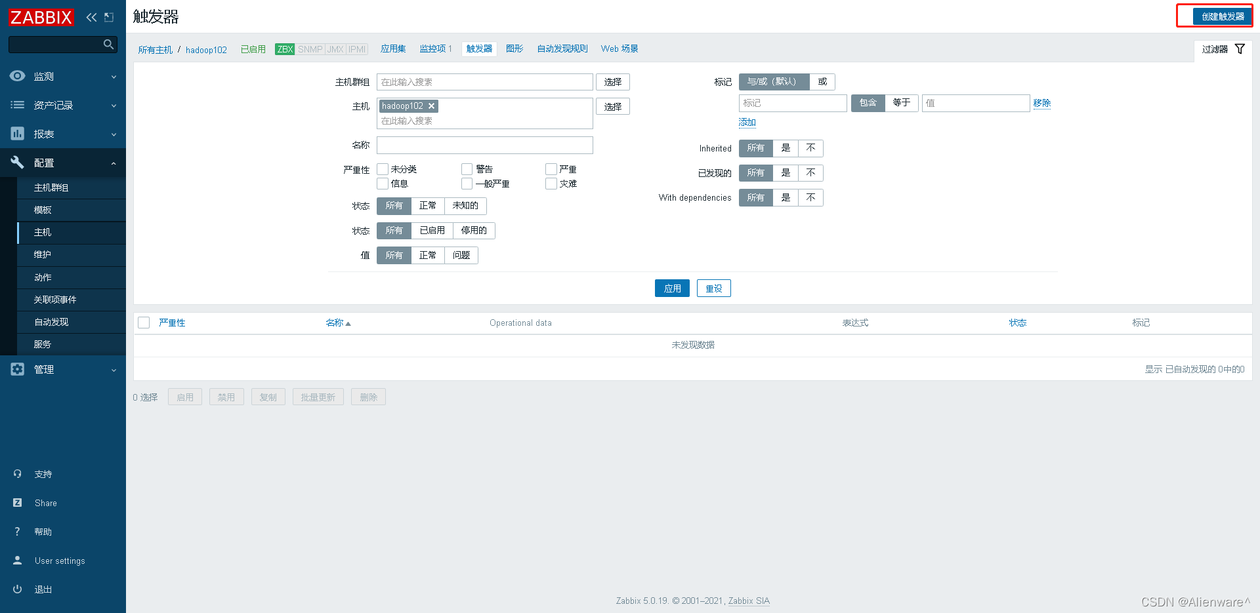Viewport: 1260px width, 613px height.
Task: Check the 信息 severity checkbox
Action: pos(383,184)
